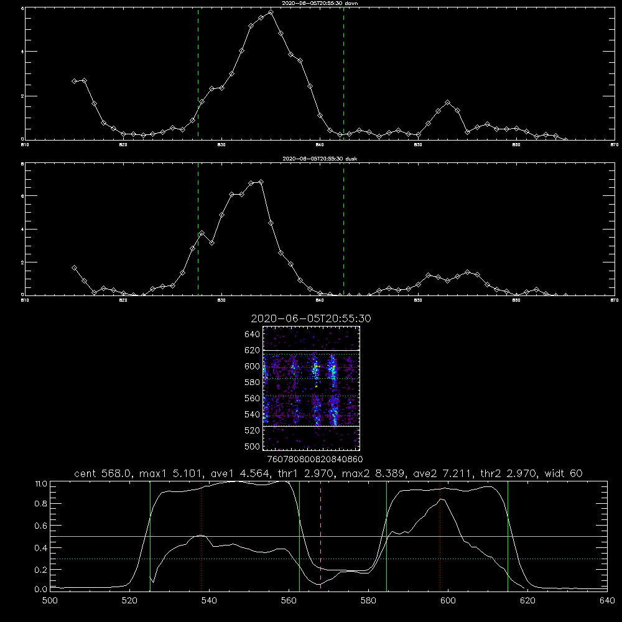Click the first data point of the dawn curve
This screenshot has width=622, height=622.
[x=74, y=81]
